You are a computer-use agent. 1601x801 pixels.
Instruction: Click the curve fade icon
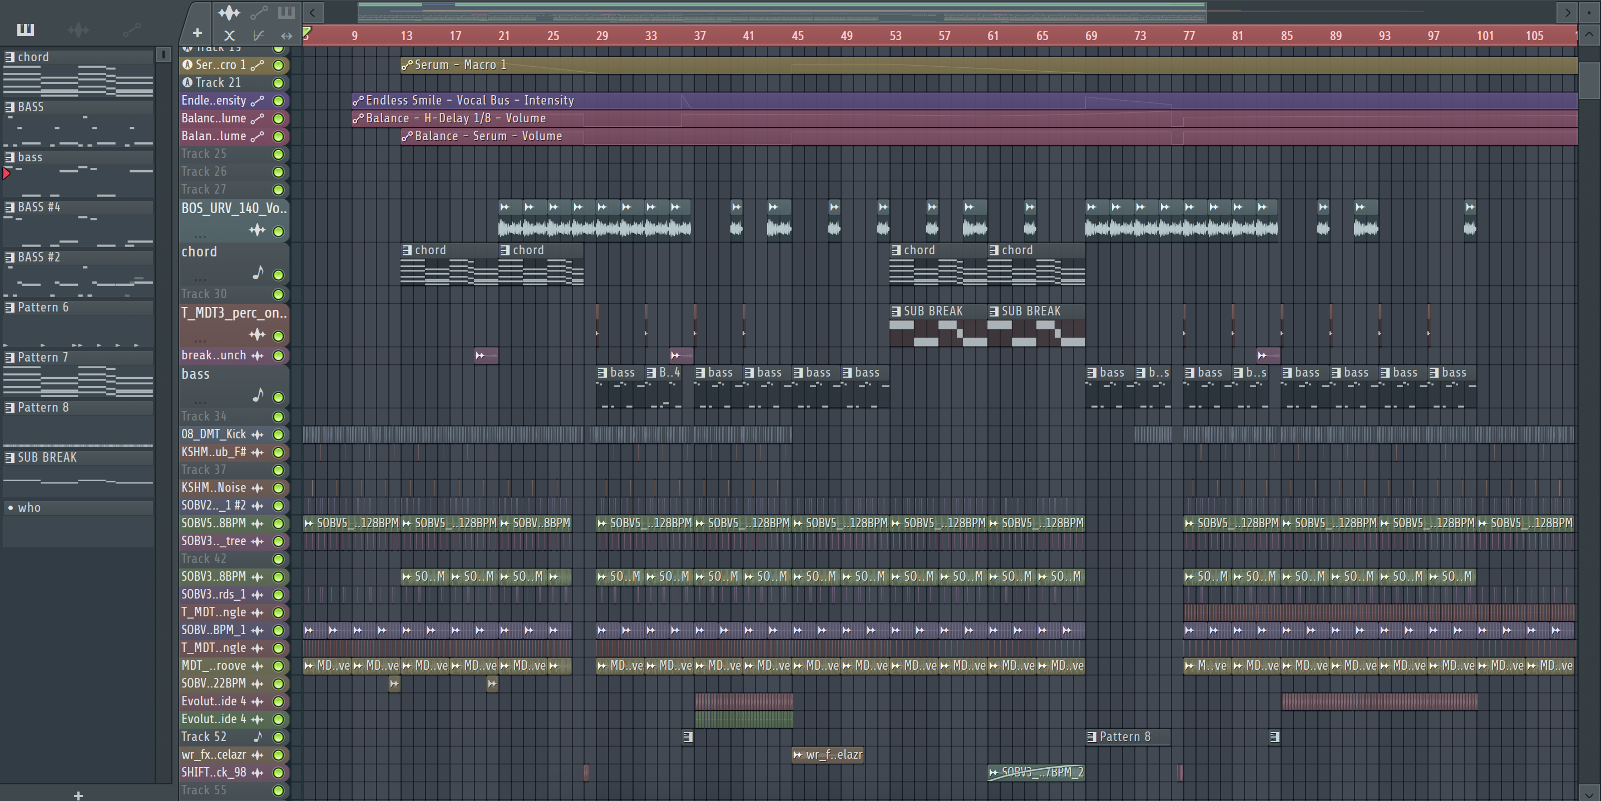click(x=259, y=36)
